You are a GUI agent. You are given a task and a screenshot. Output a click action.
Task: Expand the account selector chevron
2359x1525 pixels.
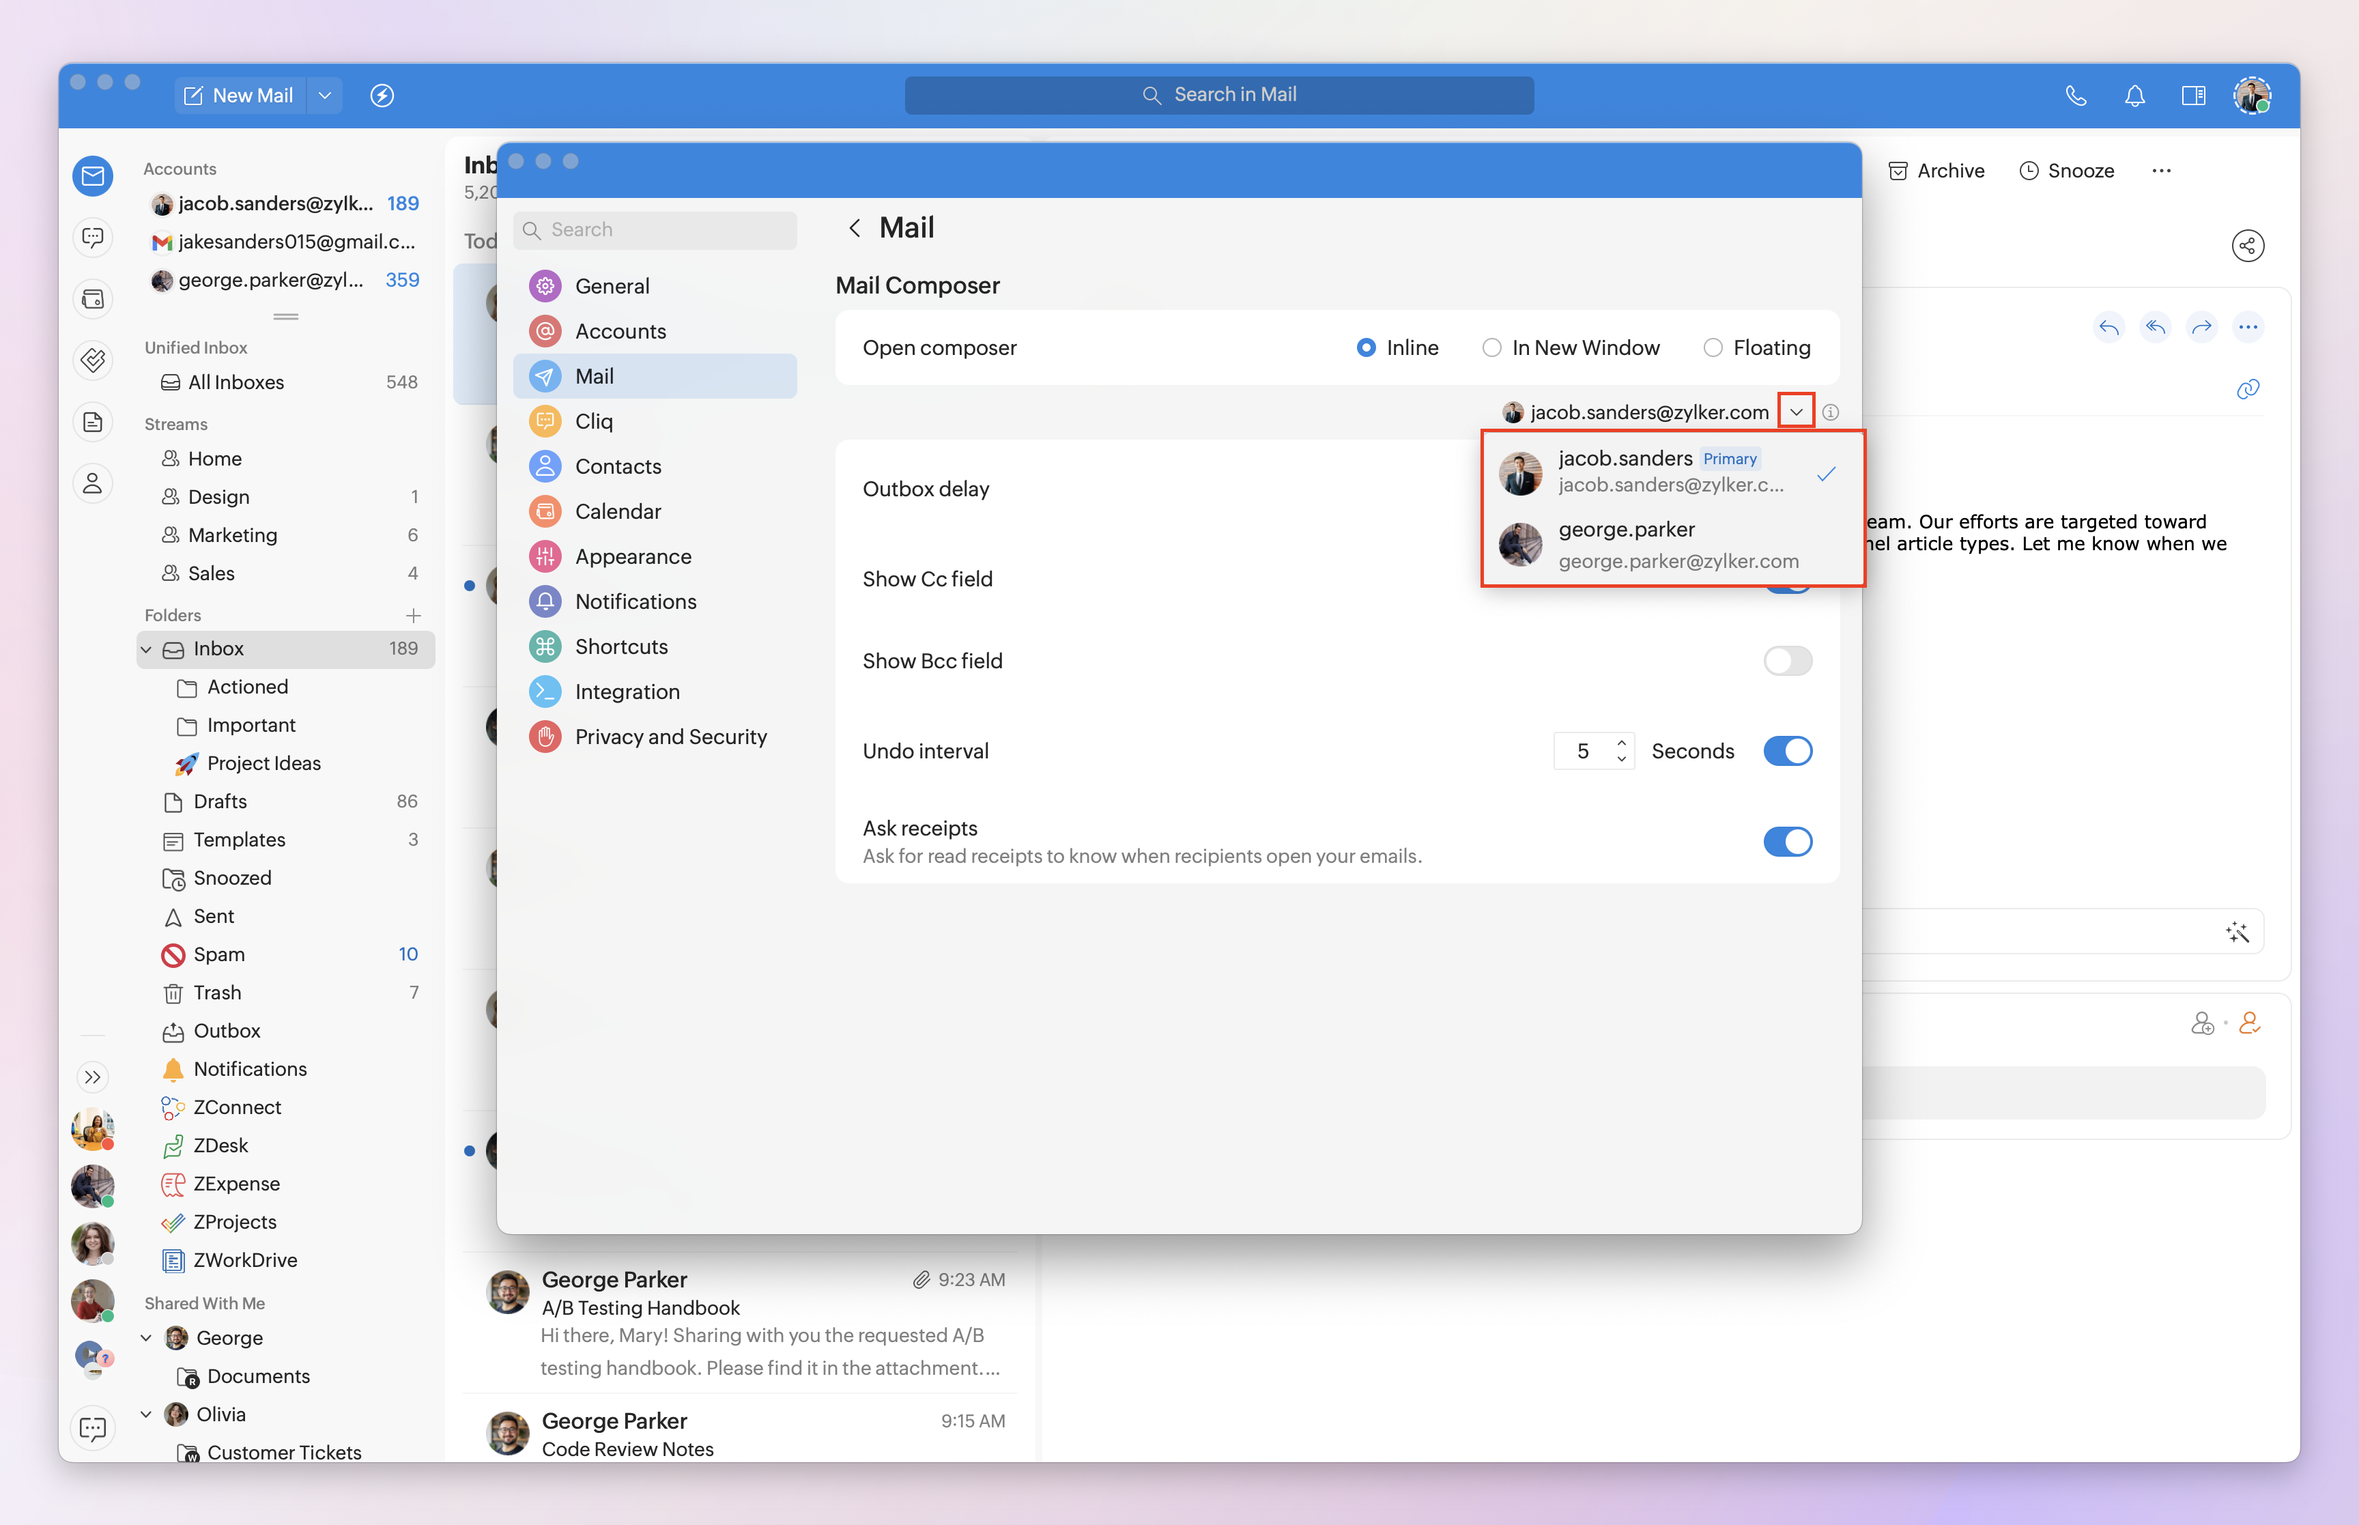click(1796, 412)
